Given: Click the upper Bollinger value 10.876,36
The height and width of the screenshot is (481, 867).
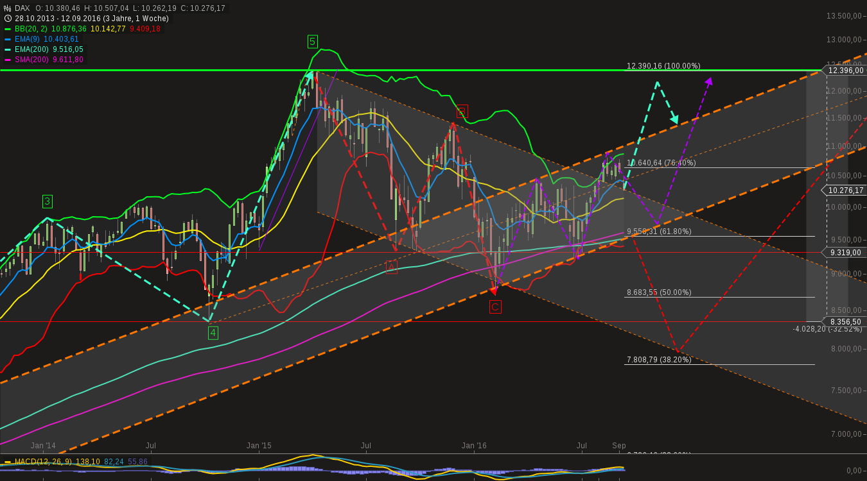Looking at the screenshot, I should tap(67, 29).
